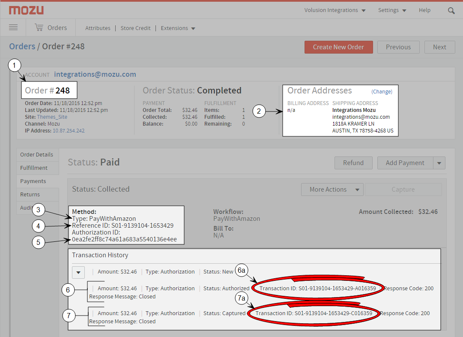The width and height of the screenshot is (463, 337).
Task: Click the 1818A KRAMER LN address line
Action: pos(353,124)
